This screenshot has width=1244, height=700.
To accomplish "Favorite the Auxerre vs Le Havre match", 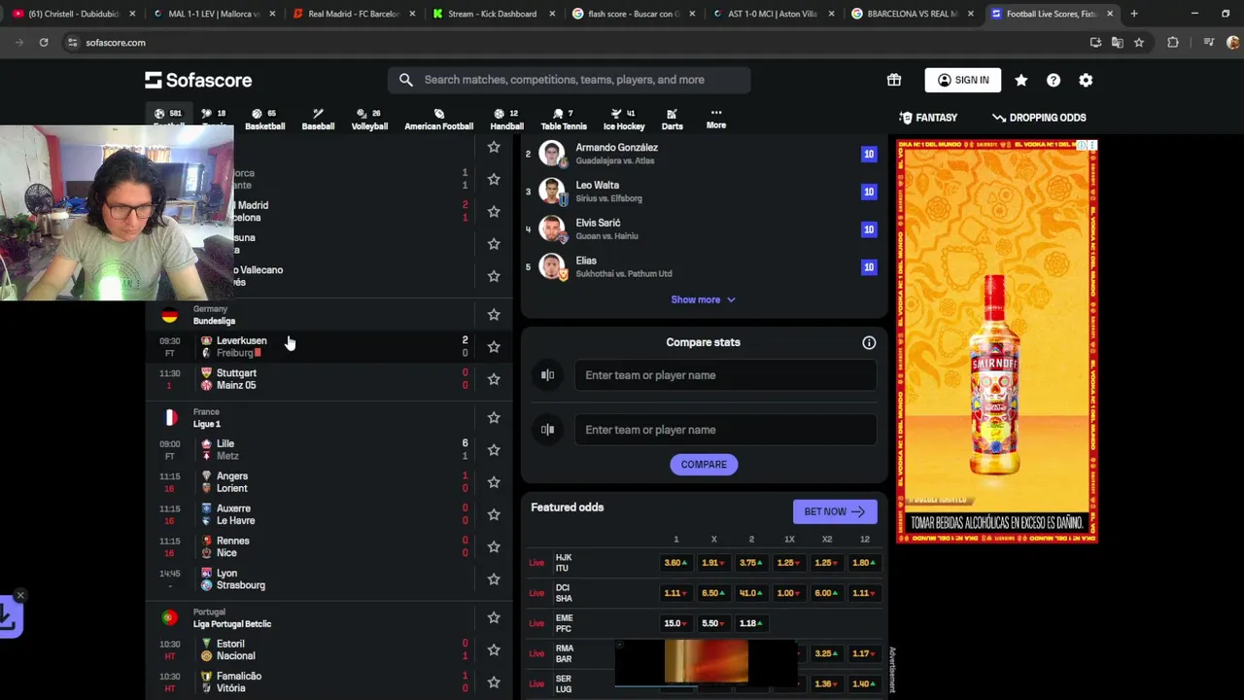I will [494, 514].
